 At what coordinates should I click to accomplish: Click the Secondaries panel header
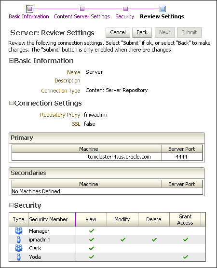[x=107, y=173]
